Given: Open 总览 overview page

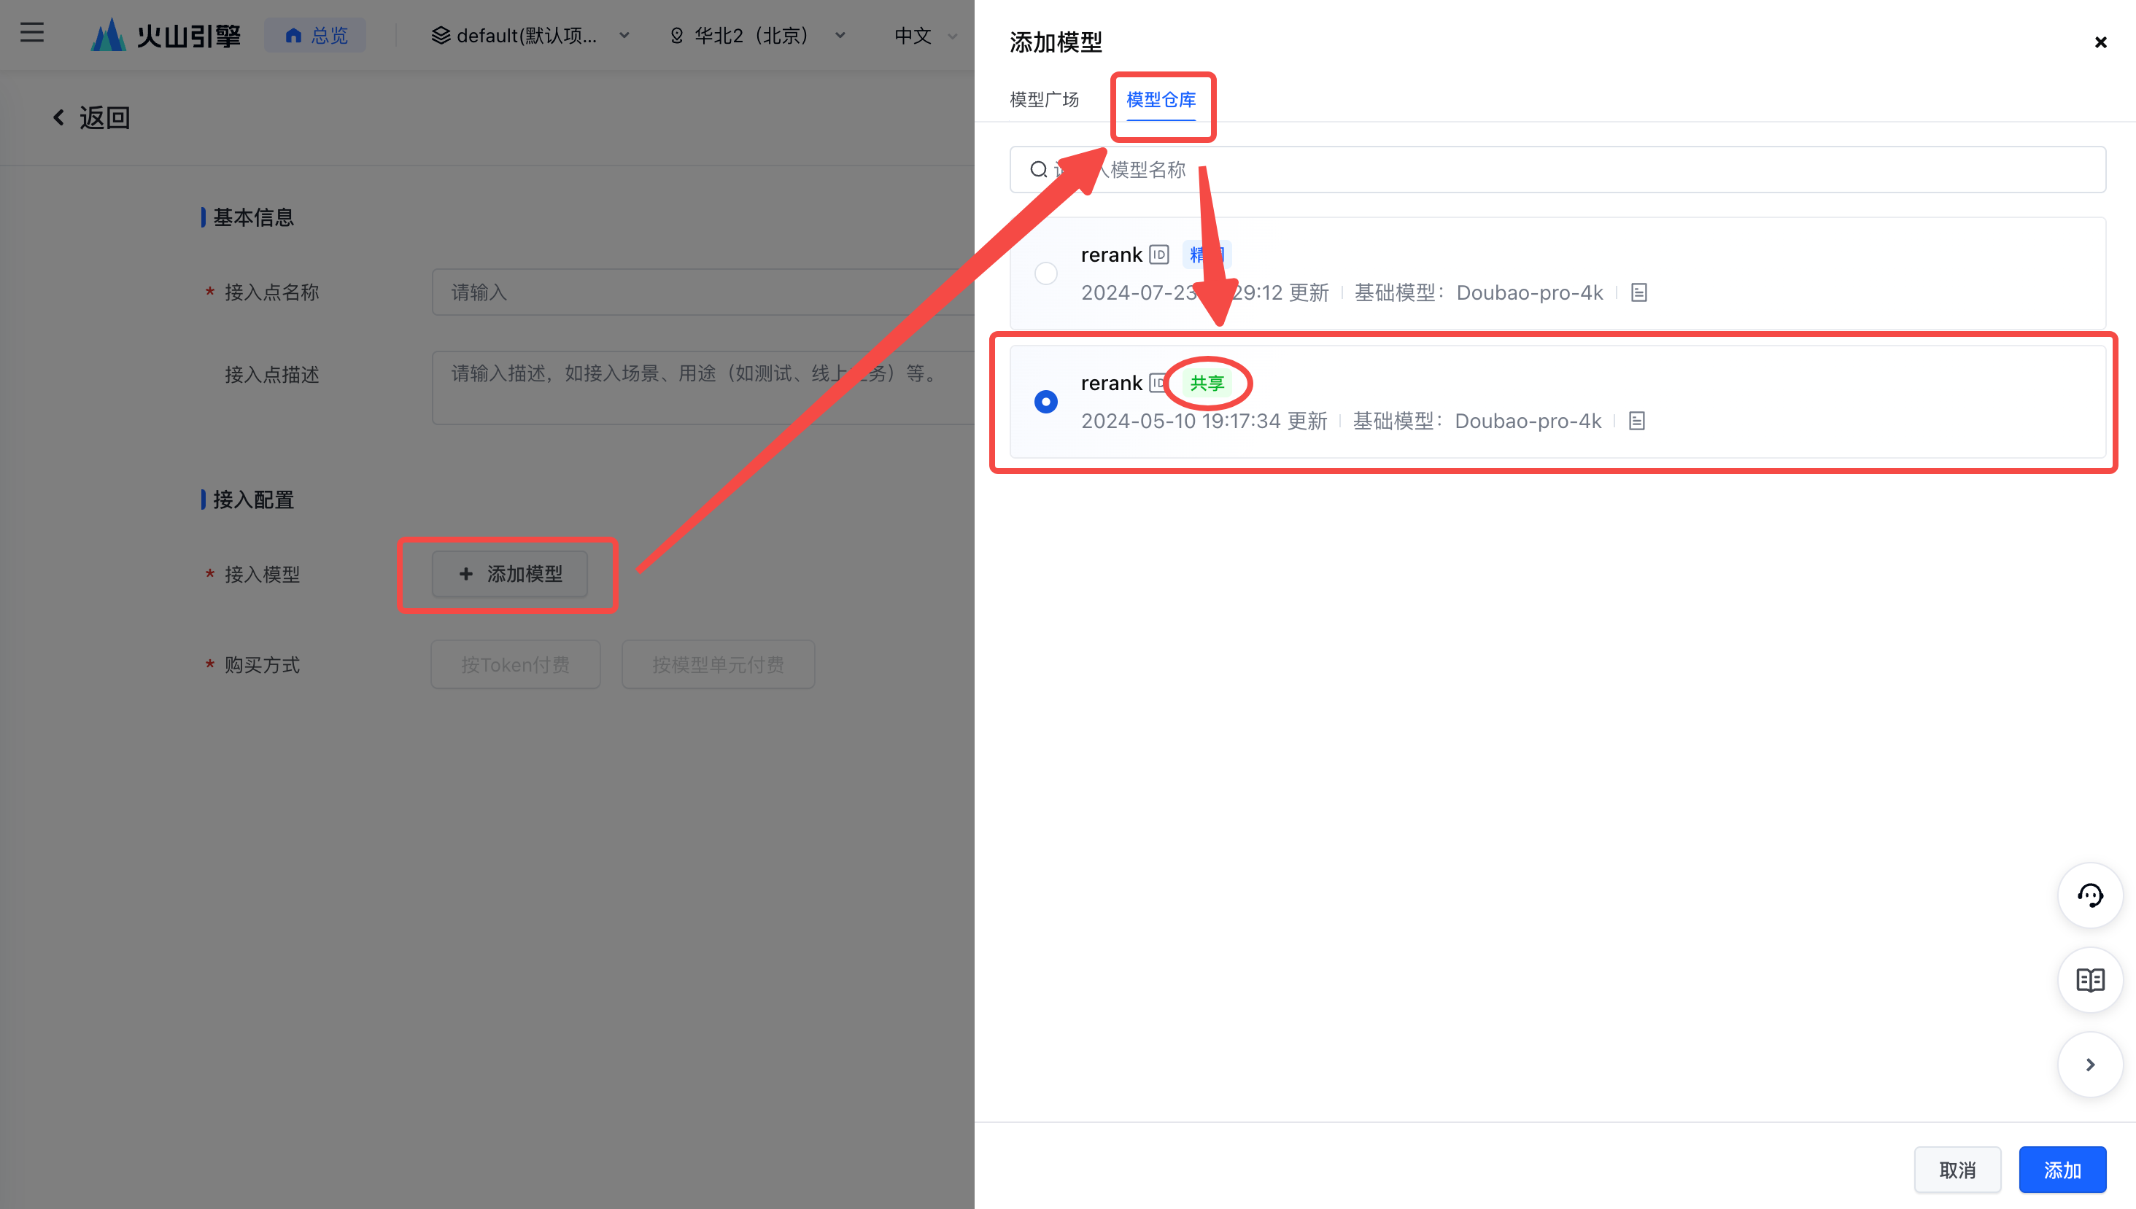Looking at the screenshot, I should (316, 36).
